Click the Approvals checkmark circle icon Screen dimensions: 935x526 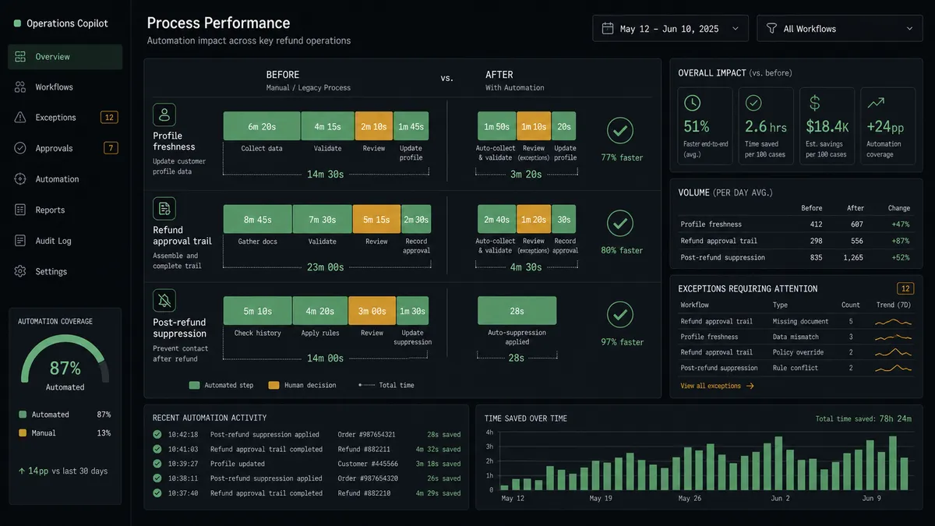[20, 148]
